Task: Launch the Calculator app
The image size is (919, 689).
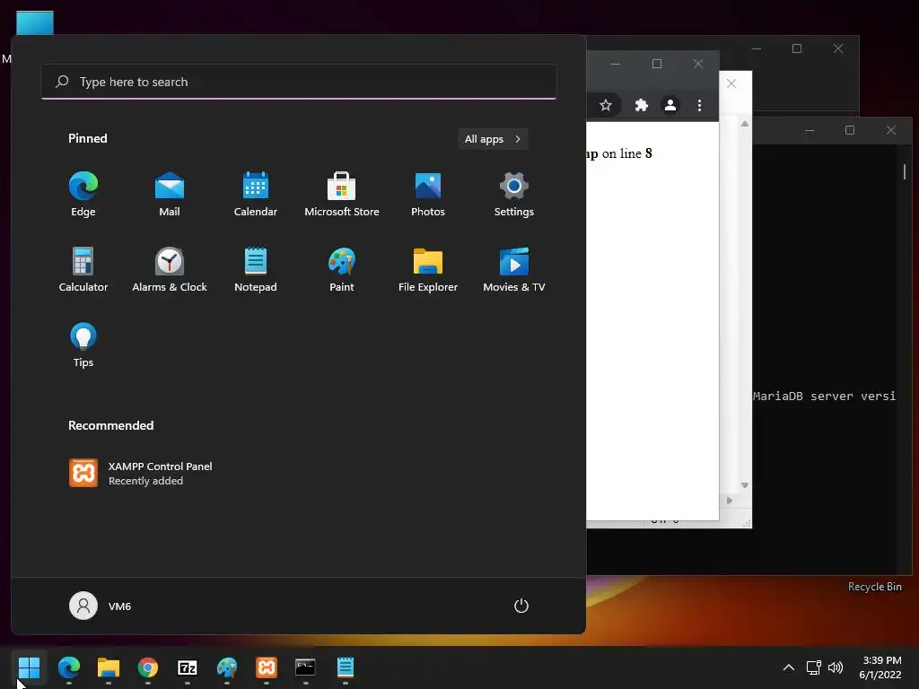Action: click(83, 269)
